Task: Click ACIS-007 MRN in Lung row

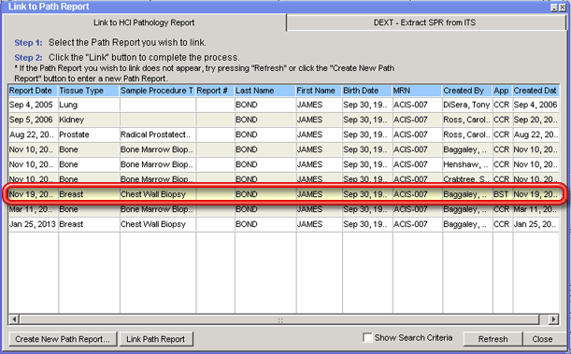Action: click(418, 105)
